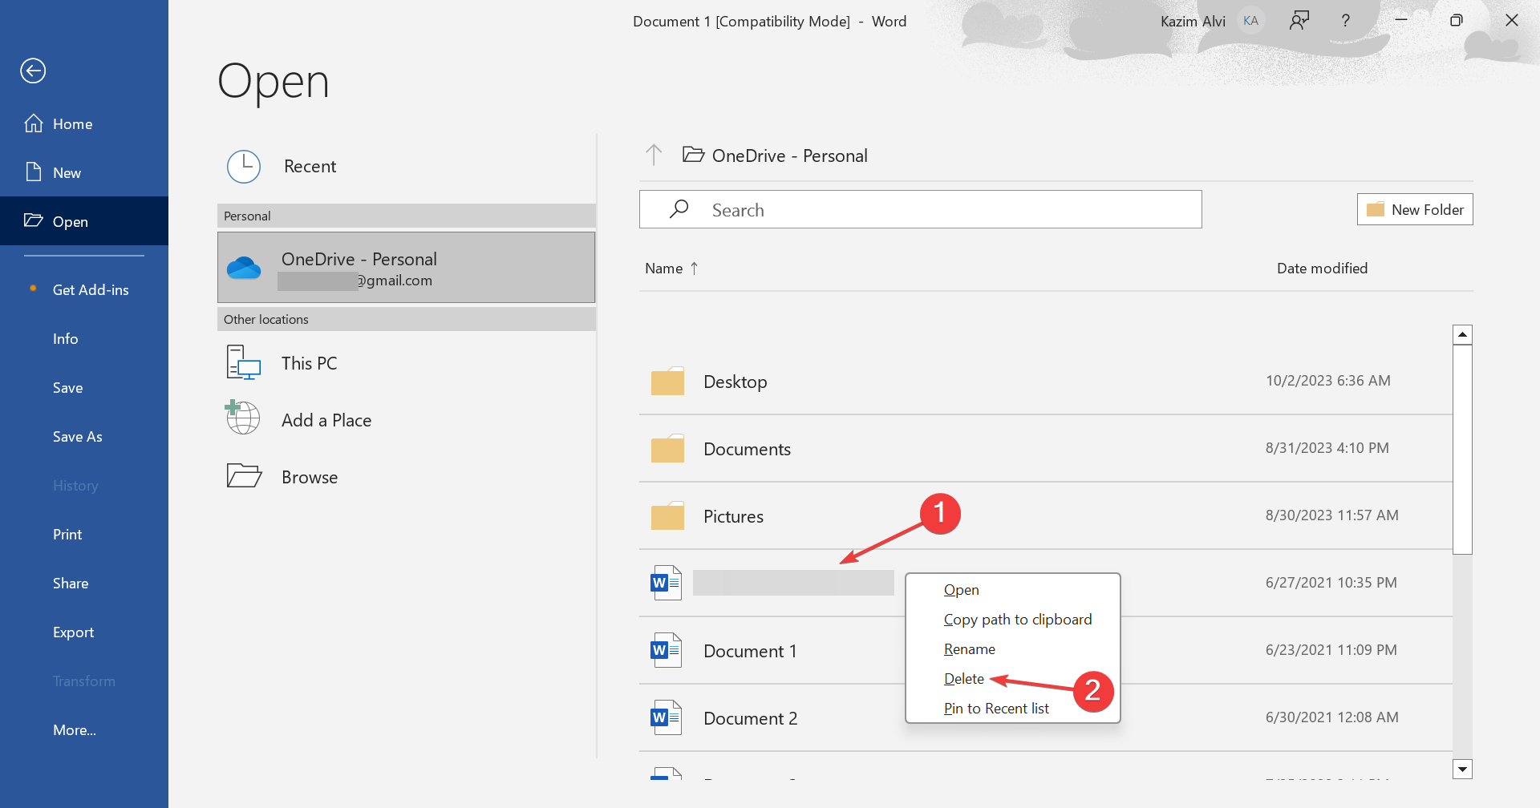Click the feedback icon in title bar
The image size is (1540, 808).
[x=1299, y=21]
